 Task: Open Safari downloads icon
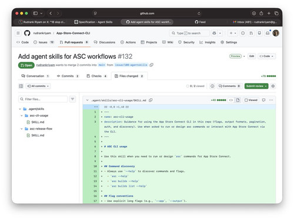click(254, 14)
